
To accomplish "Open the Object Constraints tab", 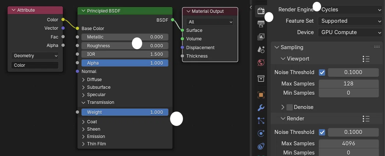I will pos(261,146).
